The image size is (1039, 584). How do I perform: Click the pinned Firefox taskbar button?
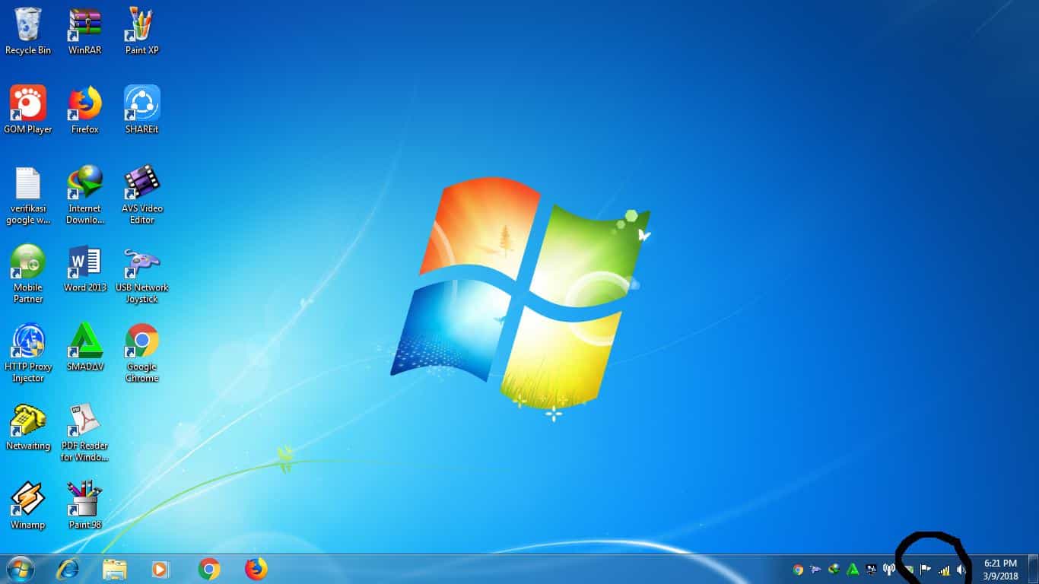point(256,569)
